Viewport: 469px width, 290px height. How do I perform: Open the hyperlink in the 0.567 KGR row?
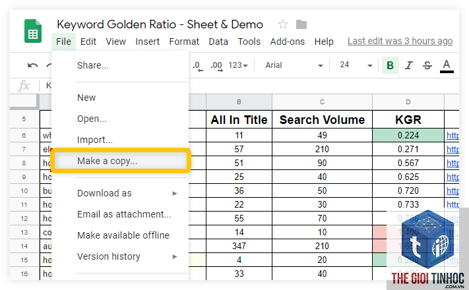453,163
